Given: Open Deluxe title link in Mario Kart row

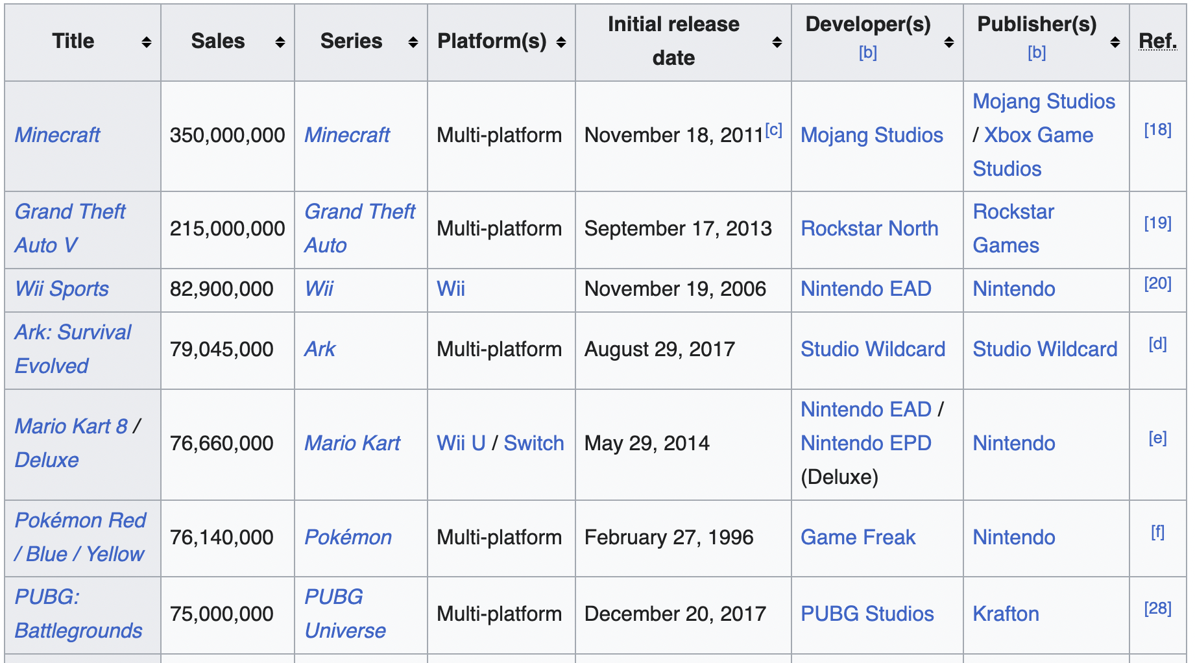Looking at the screenshot, I should 47,460.
